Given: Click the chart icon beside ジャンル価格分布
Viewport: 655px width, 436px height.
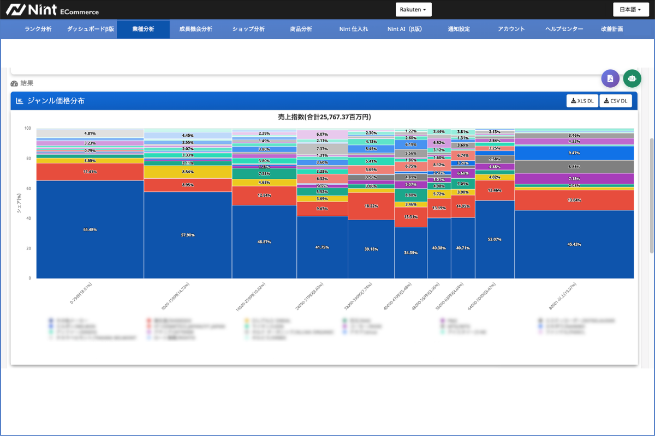Looking at the screenshot, I should coord(20,101).
